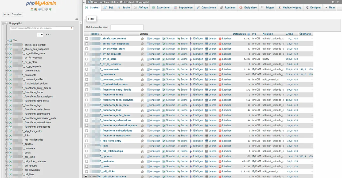The image size is (342, 178).
Task: Switch to the SQL tab
Action: tap(108, 7)
